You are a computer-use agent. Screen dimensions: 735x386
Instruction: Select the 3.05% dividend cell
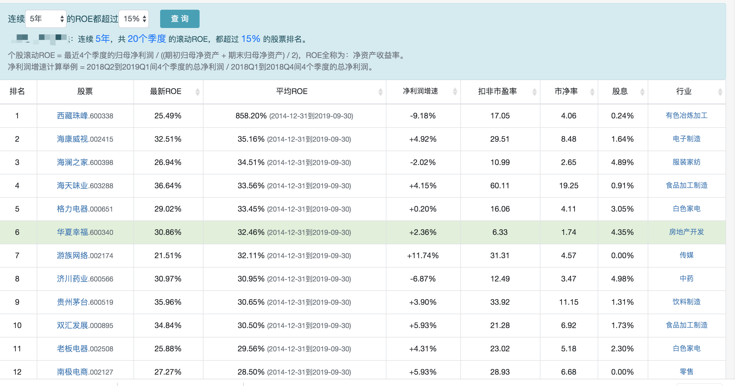tap(622, 209)
